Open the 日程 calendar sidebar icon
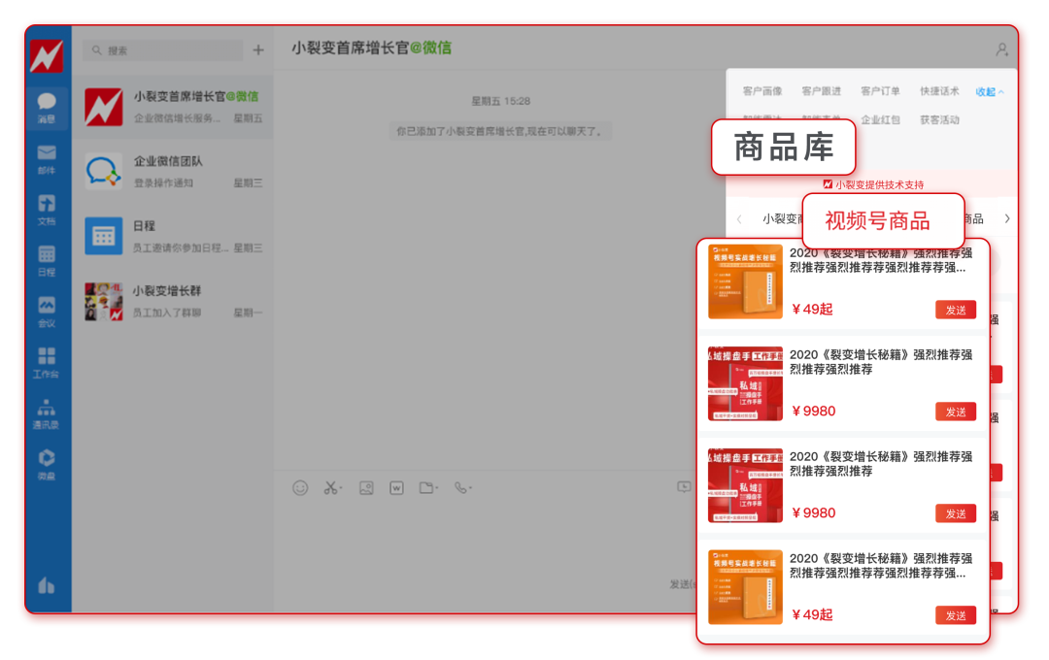This screenshot has width=1049, height=660. 47,260
